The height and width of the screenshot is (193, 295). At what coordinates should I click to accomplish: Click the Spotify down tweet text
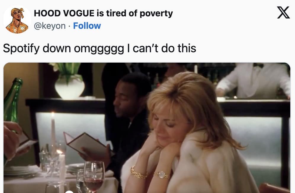(100, 48)
